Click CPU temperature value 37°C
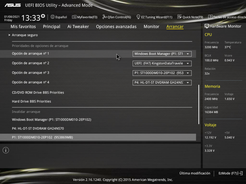246x184 pixels. [x=228, y=47]
